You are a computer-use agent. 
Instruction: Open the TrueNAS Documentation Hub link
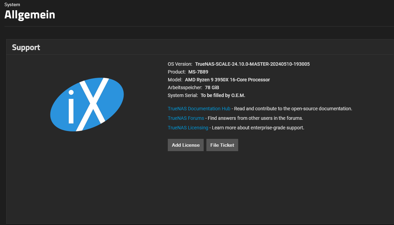click(x=199, y=109)
